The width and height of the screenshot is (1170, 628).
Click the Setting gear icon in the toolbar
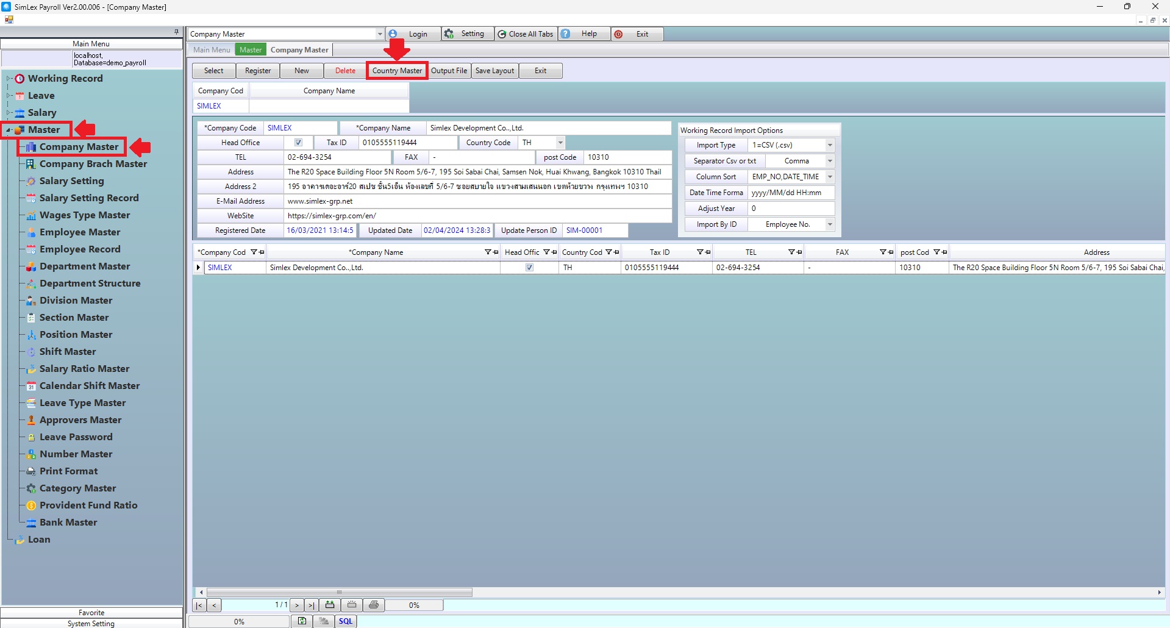coord(449,34)
